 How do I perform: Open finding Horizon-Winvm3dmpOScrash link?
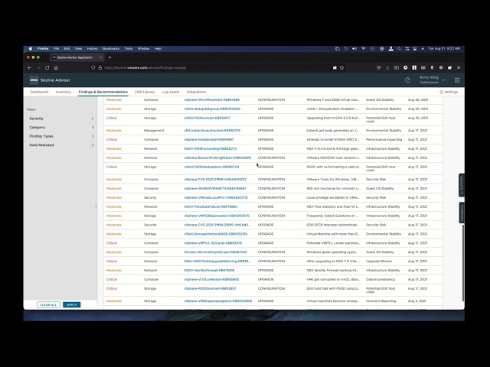(215, 252)
